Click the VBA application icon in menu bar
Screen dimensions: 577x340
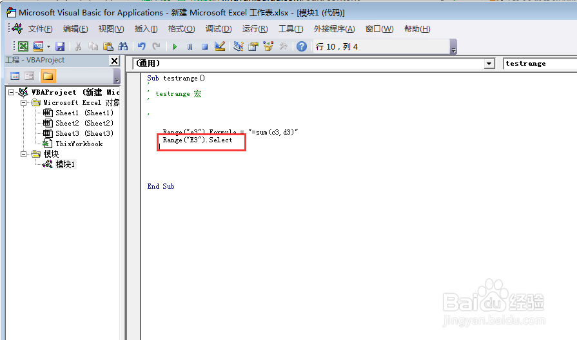(x=17, y=28)
